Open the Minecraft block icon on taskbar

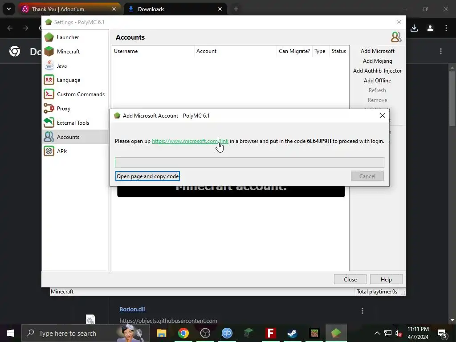pos(314,333)
